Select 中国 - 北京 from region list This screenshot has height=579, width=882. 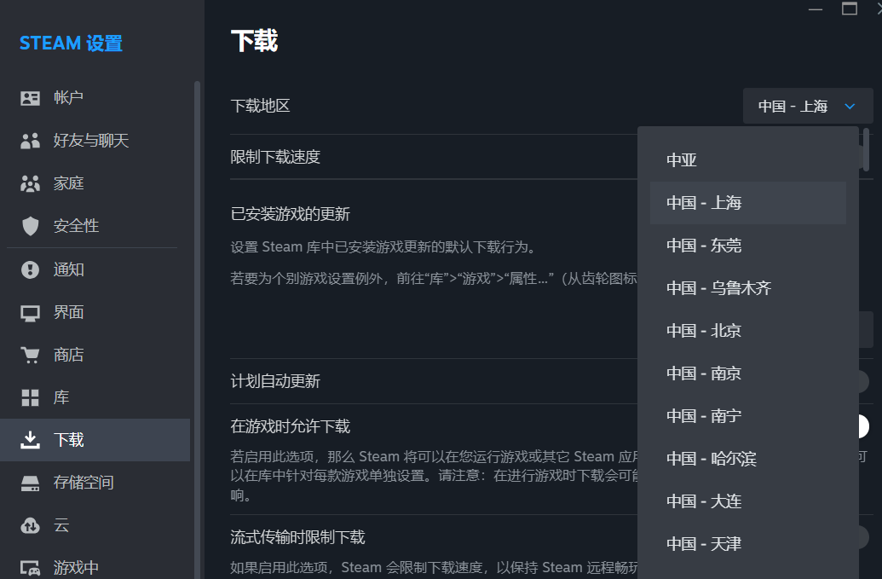tap(747, 330)
